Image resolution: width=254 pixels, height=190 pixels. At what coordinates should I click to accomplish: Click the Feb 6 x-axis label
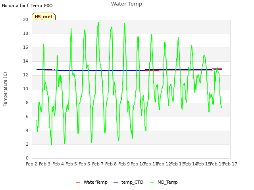click(x=85, y=164)
